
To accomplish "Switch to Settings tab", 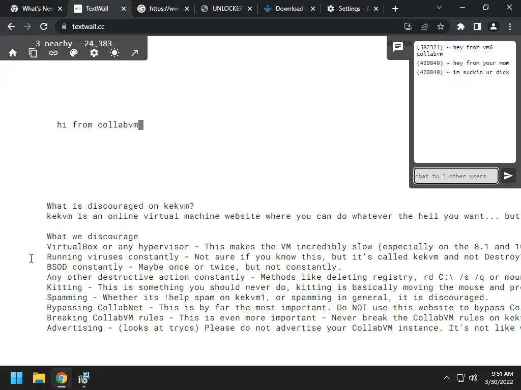I will (352, 9).
